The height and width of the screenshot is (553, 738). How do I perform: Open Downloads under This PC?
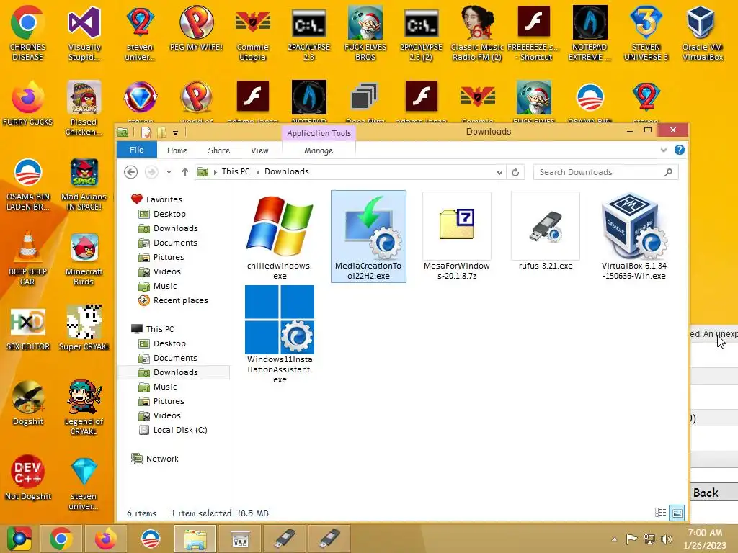(175, 372)
